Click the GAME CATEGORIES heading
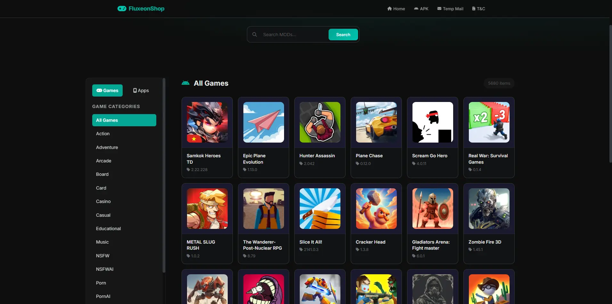The width and height of the screenshot is (612, 304). click(116, 106)
